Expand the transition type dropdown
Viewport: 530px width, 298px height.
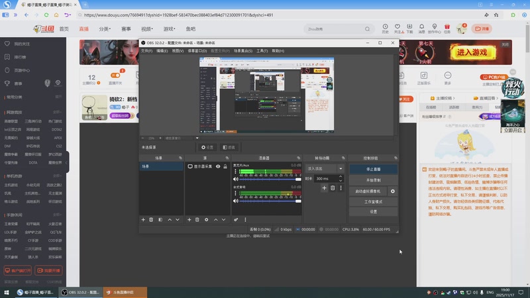341,169
